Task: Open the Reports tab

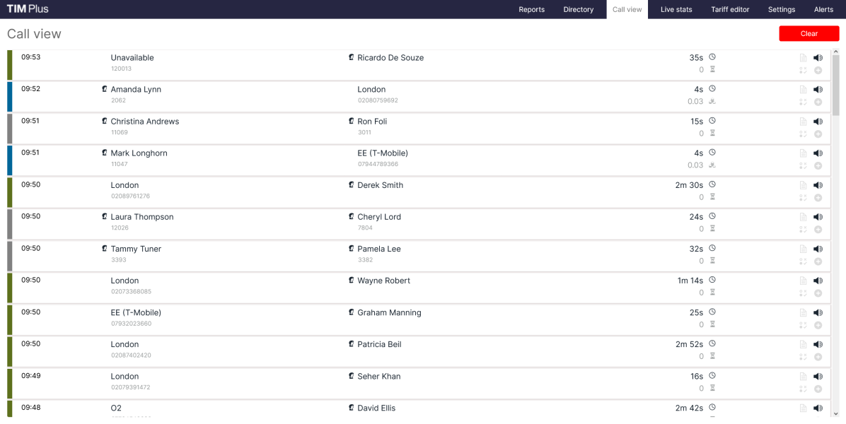Action: [x=531, y=9]
